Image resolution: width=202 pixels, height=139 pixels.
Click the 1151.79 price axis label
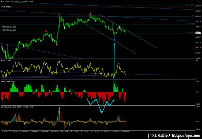tap(199, 48)
